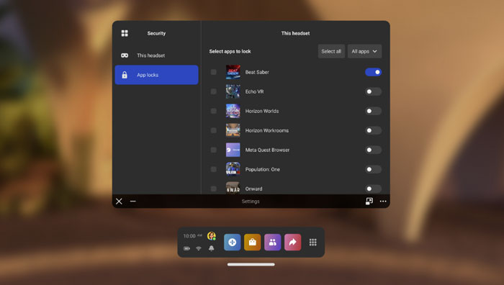The width and height of the screenshot is (504, 285).
Task: Tick the Meta Quest Browser checkbox
Action: (x=213, y=150)
